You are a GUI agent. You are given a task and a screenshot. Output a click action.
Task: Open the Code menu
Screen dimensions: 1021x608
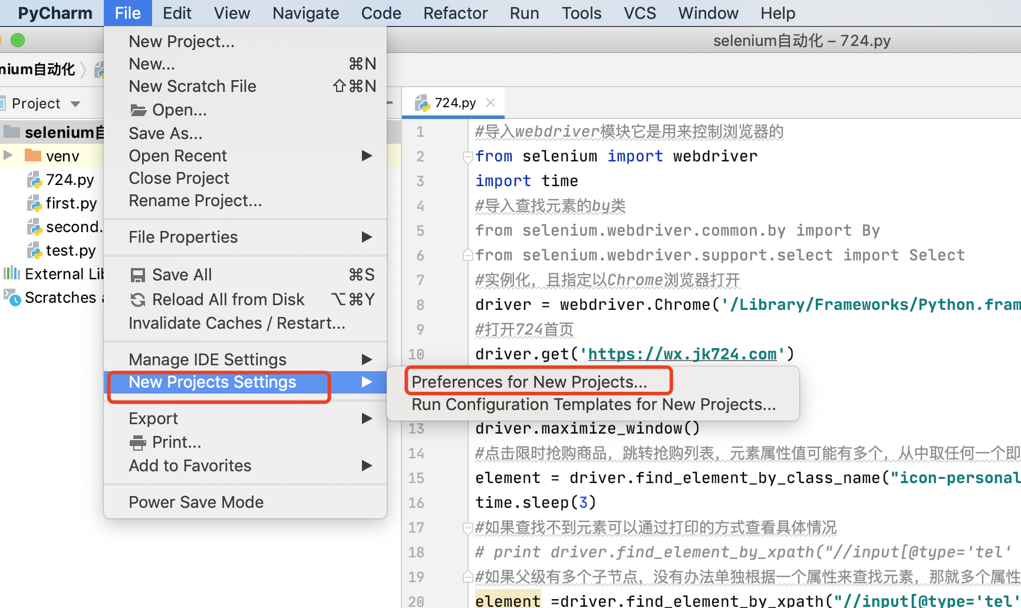click(x=381, y=13)
